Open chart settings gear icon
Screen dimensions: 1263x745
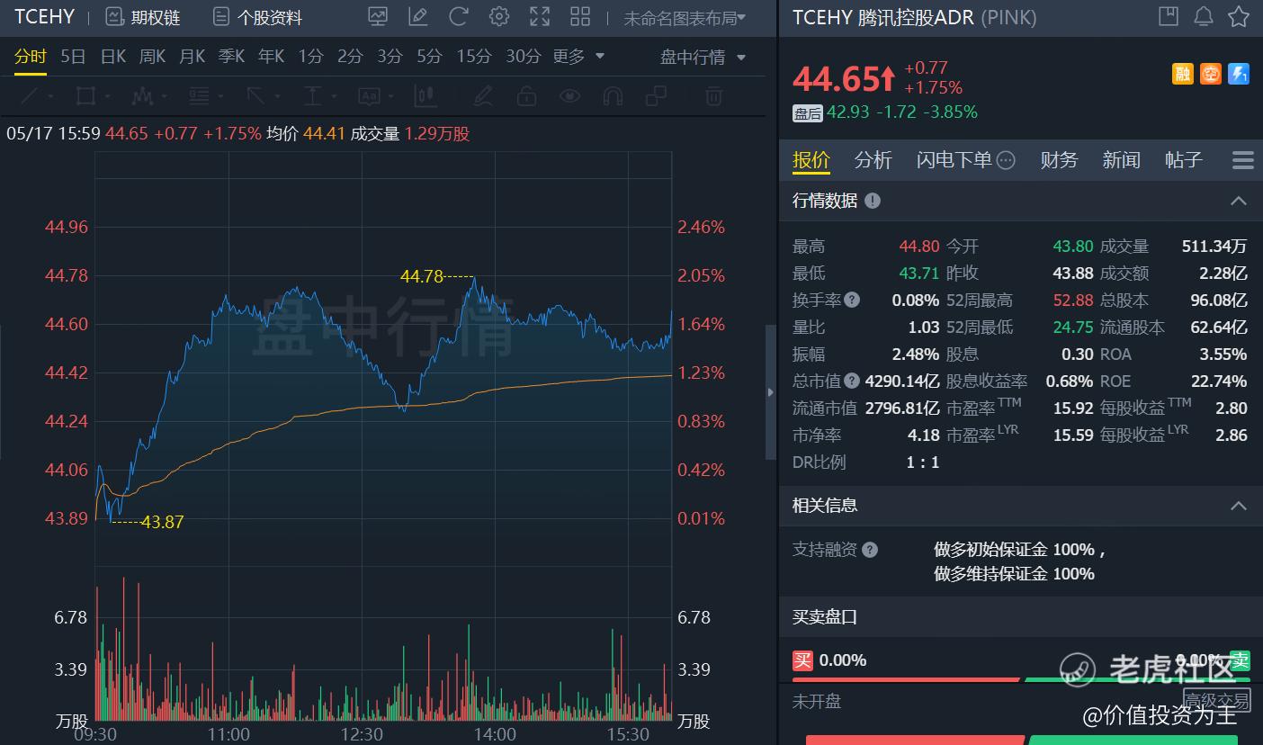tap(499, 16)
